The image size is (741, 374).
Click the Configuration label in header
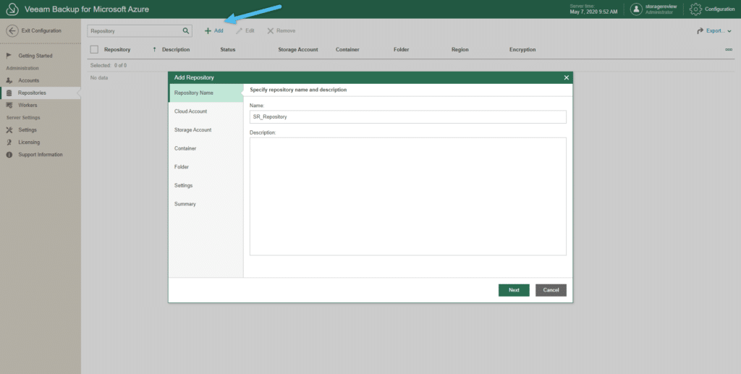tap(720, 9)
